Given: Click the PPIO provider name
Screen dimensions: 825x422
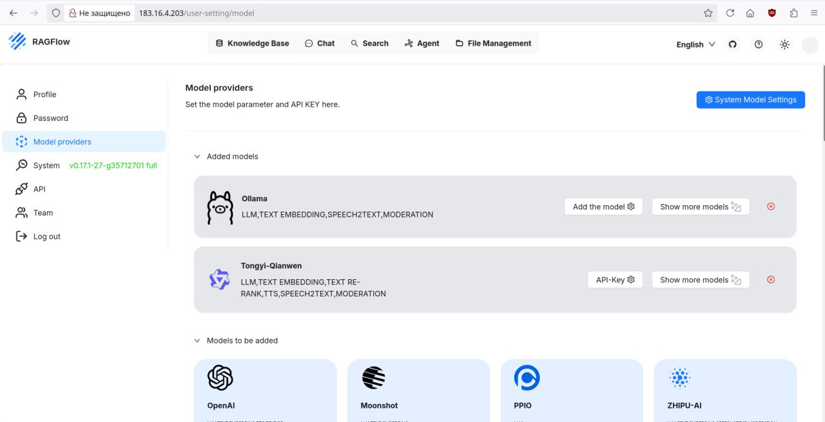Looking at the screenshot, I should coord(523,406).
